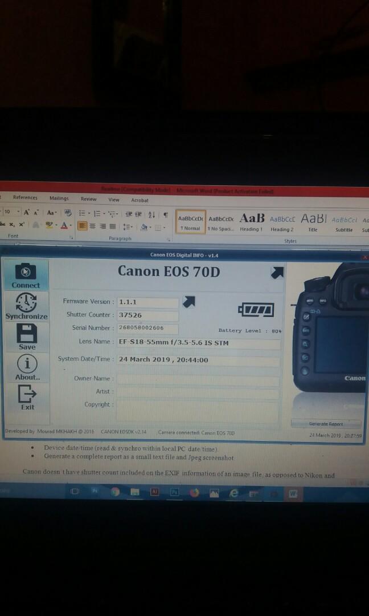Click the battery level indicator icon
The image size is (369, 616).
pos(256,310)
